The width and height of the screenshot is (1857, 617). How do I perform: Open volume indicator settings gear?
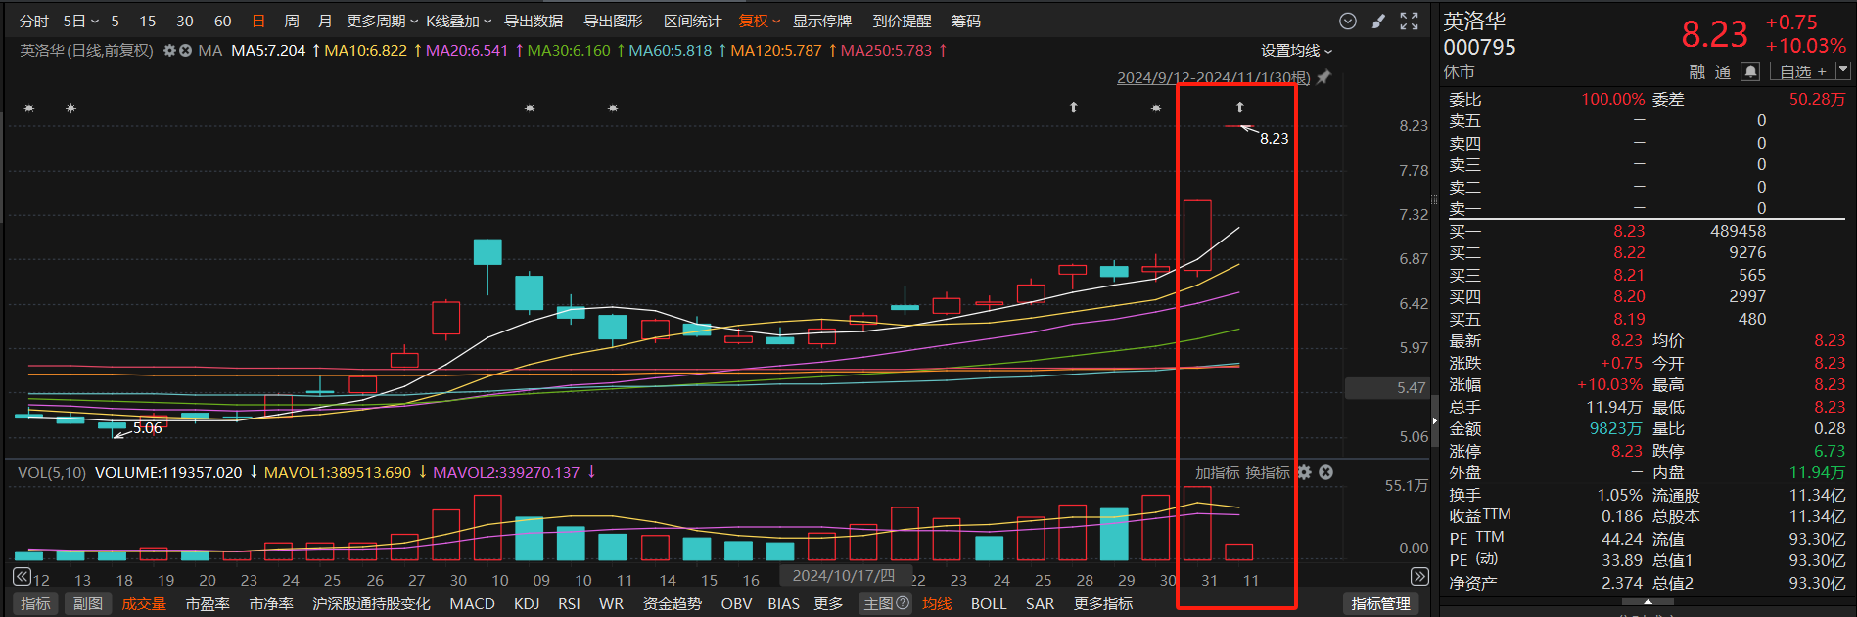coord(1304,472)
